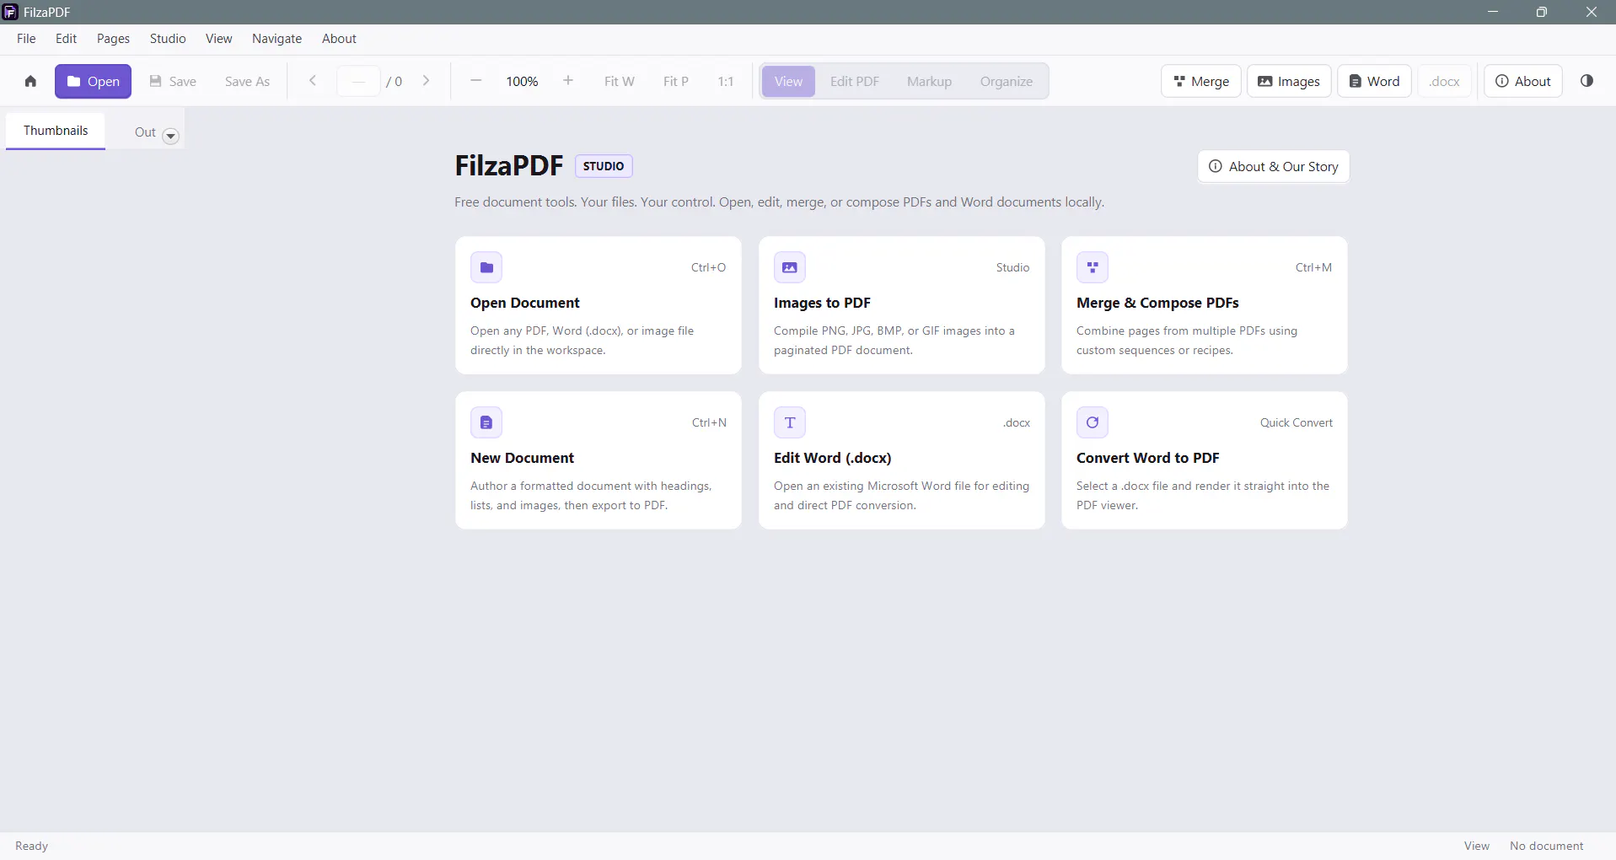Click the page number input field

pos(358,81)
